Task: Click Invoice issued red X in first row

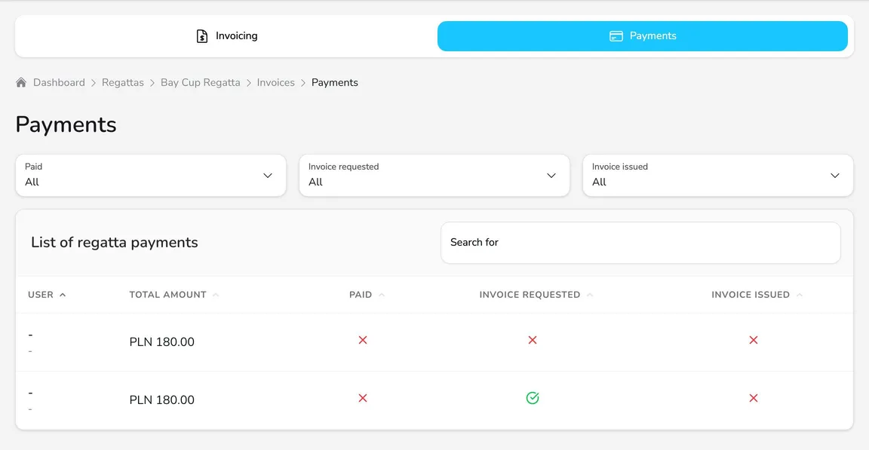Action: pyautogui.click(x=754, y=340)
